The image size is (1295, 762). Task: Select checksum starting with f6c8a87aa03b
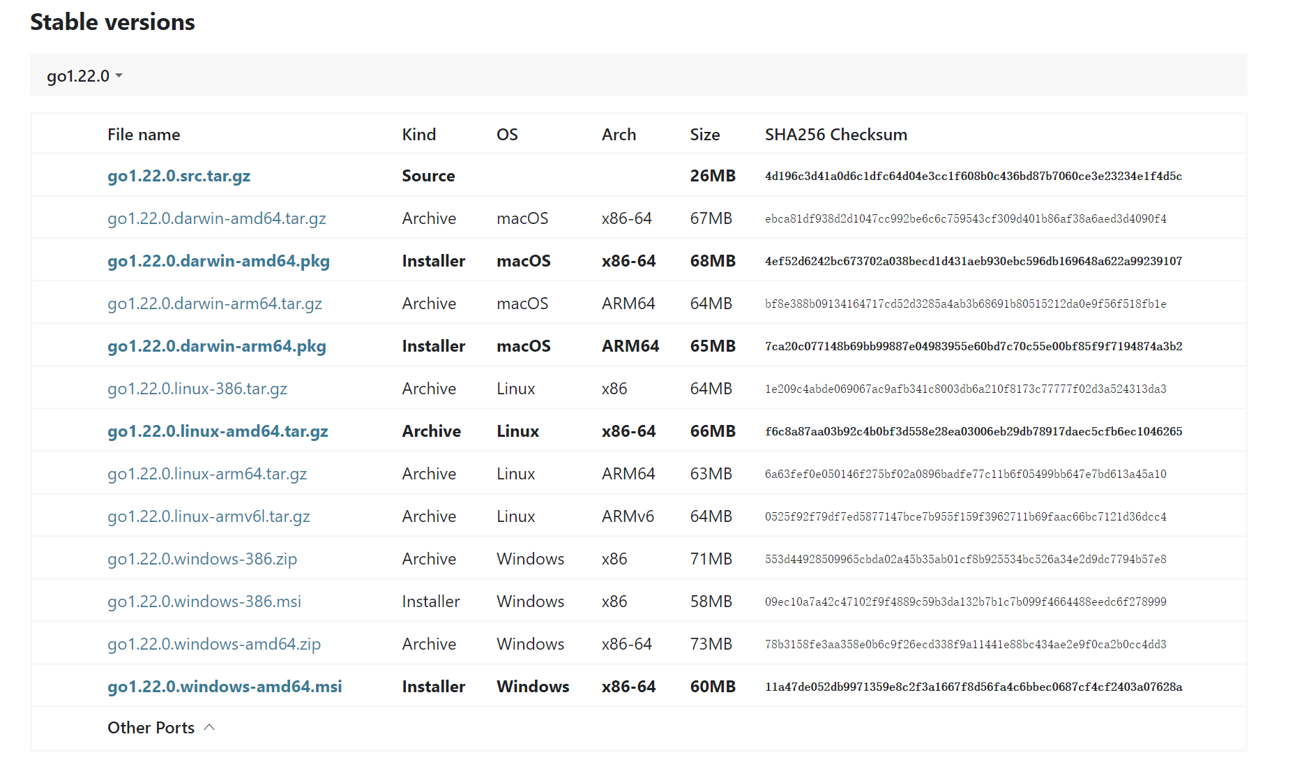click(x=974, y=431)
